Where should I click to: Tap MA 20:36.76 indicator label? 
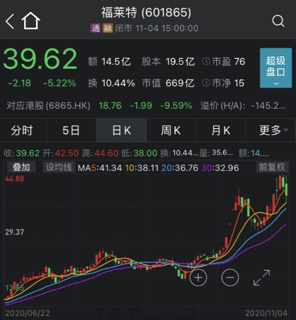[x=180, y=168]
